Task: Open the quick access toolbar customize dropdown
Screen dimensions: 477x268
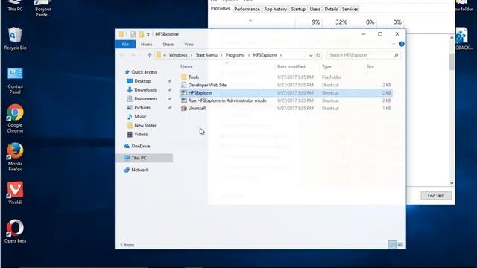Action: point(148,35)
